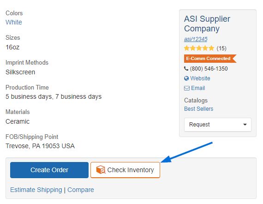Click the (800) 546-1350 phone number
The image size is (263, 204).
click(x=209, y=69)
